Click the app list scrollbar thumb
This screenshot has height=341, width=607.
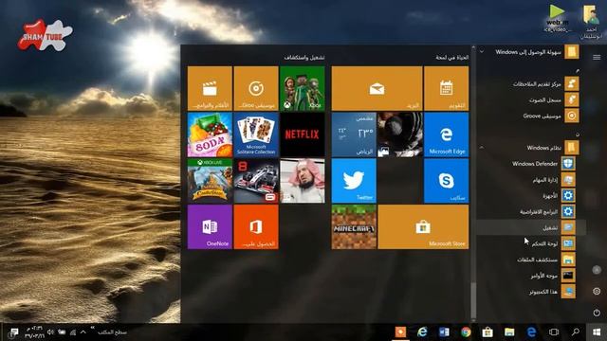click(x=473, y=301)
